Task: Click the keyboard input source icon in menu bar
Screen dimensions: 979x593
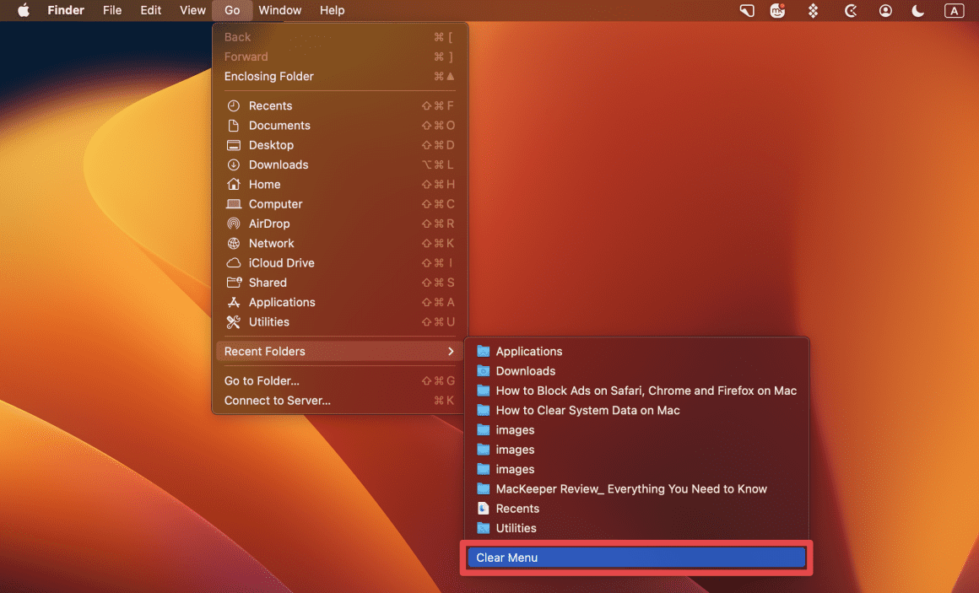Action: pos(954,10)
